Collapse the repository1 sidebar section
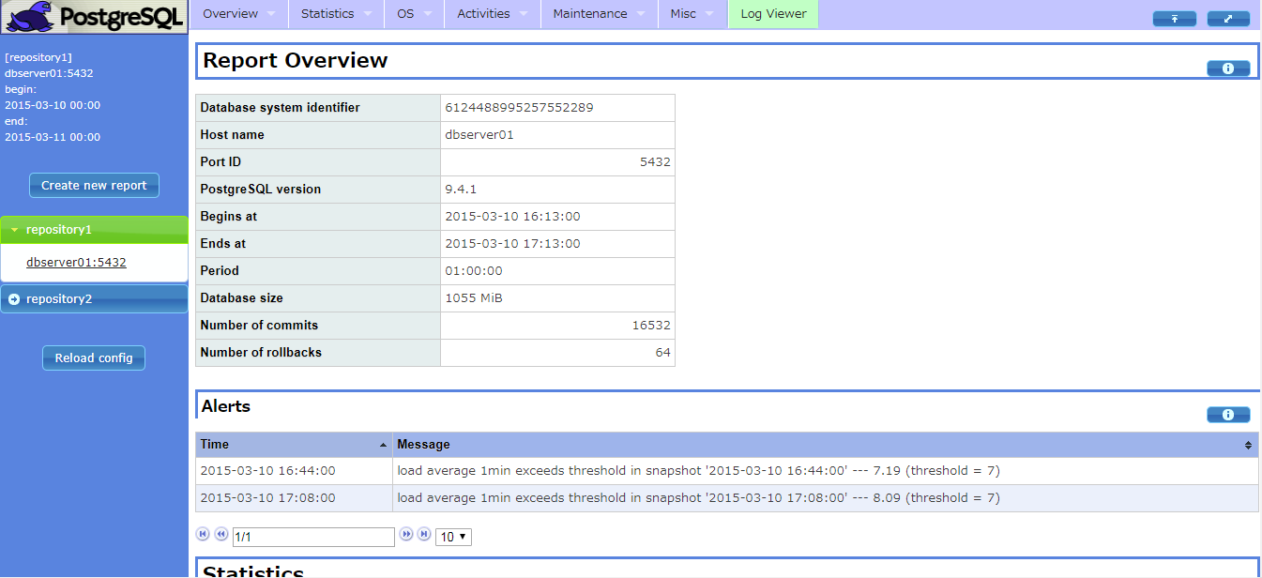Screen dimensions: 1262x578 (x=58, y=229)
